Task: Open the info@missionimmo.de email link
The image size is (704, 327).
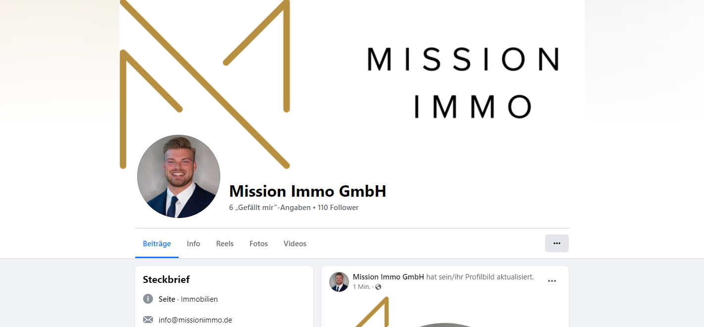Action: (x=196, y=320)
